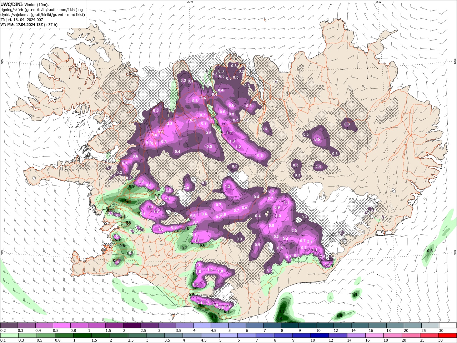Screen dimensions: 457x343
Task: Choose the magenta 1.5 mm snow swatch
Action: [x=114, y=325]
